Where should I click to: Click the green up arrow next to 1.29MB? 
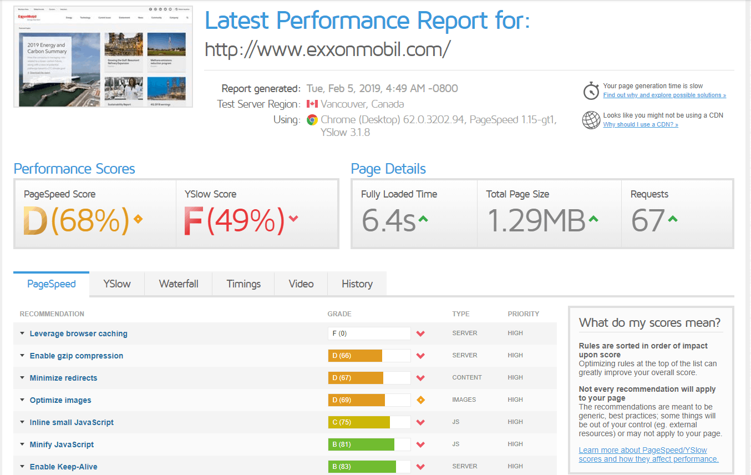[593, 219]
